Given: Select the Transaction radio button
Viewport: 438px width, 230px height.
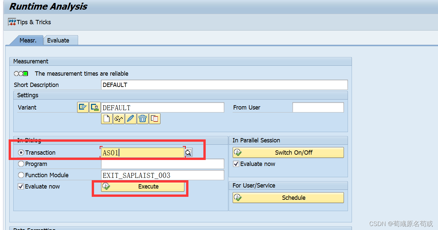Looking at the screenshot, I should pos(21,153).
